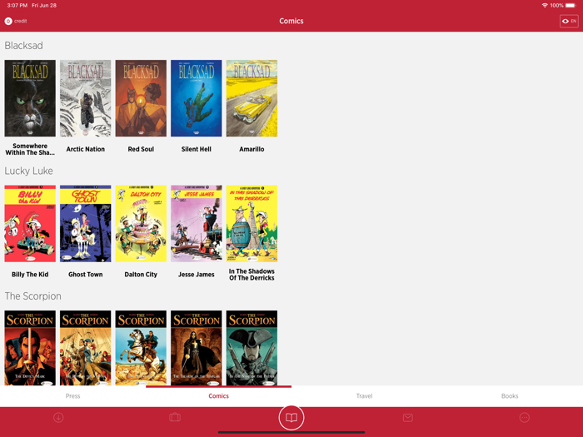Open the suitcase travel icon in bottom bar
583x437 pixels.
pos(175,417)
